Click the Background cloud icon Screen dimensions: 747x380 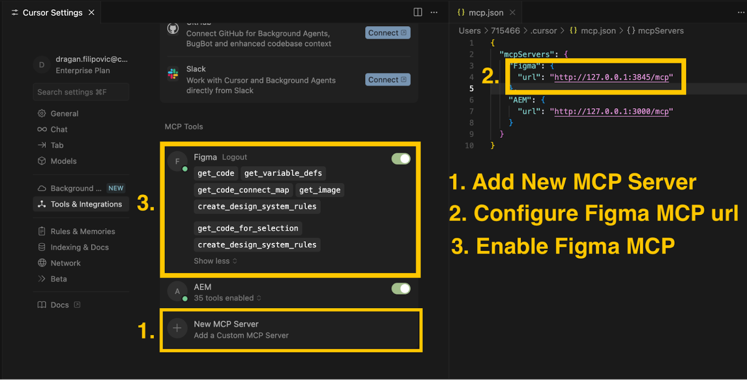(42, 188)
